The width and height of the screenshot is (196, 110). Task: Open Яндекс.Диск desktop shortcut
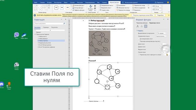point(24,36)
